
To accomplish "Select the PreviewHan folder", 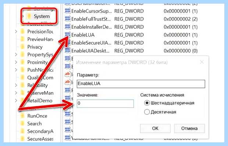I will tap(40, 39).
